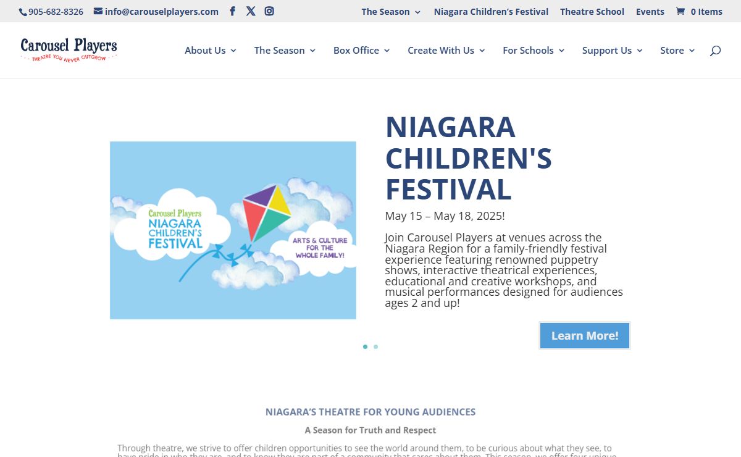
Task: Open the Theatre School link
Action: (x=592, y=11)
